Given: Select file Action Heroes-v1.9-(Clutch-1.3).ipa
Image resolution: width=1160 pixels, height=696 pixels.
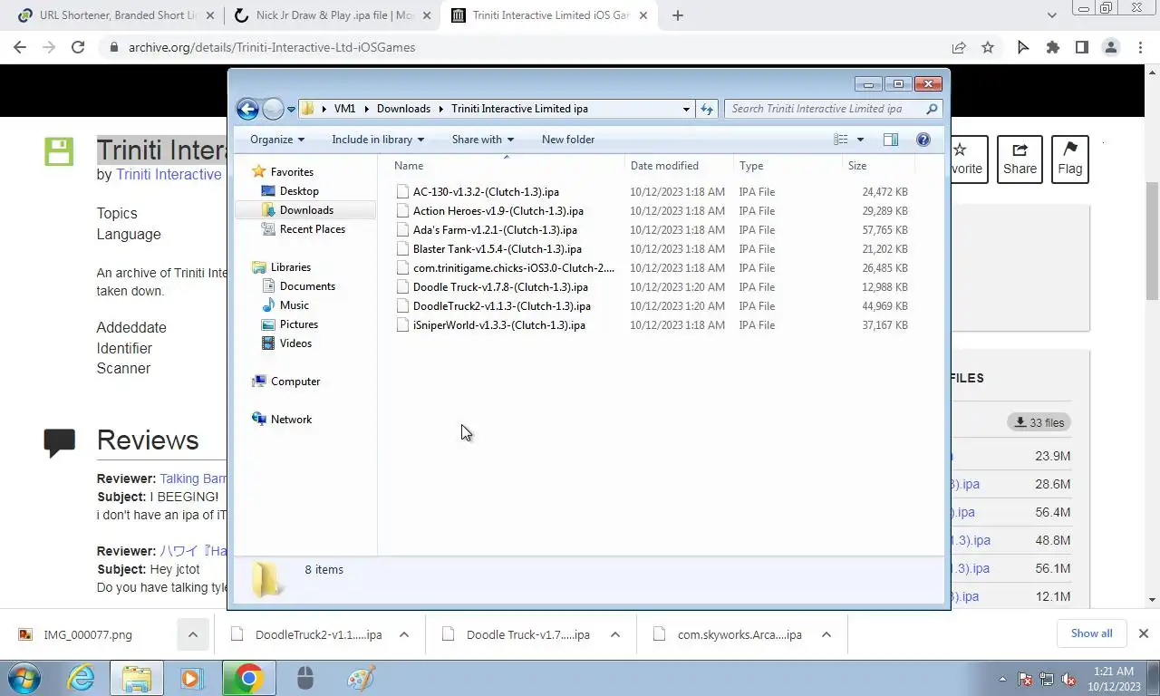Looking at the screenshot, I should coord(498,211).
